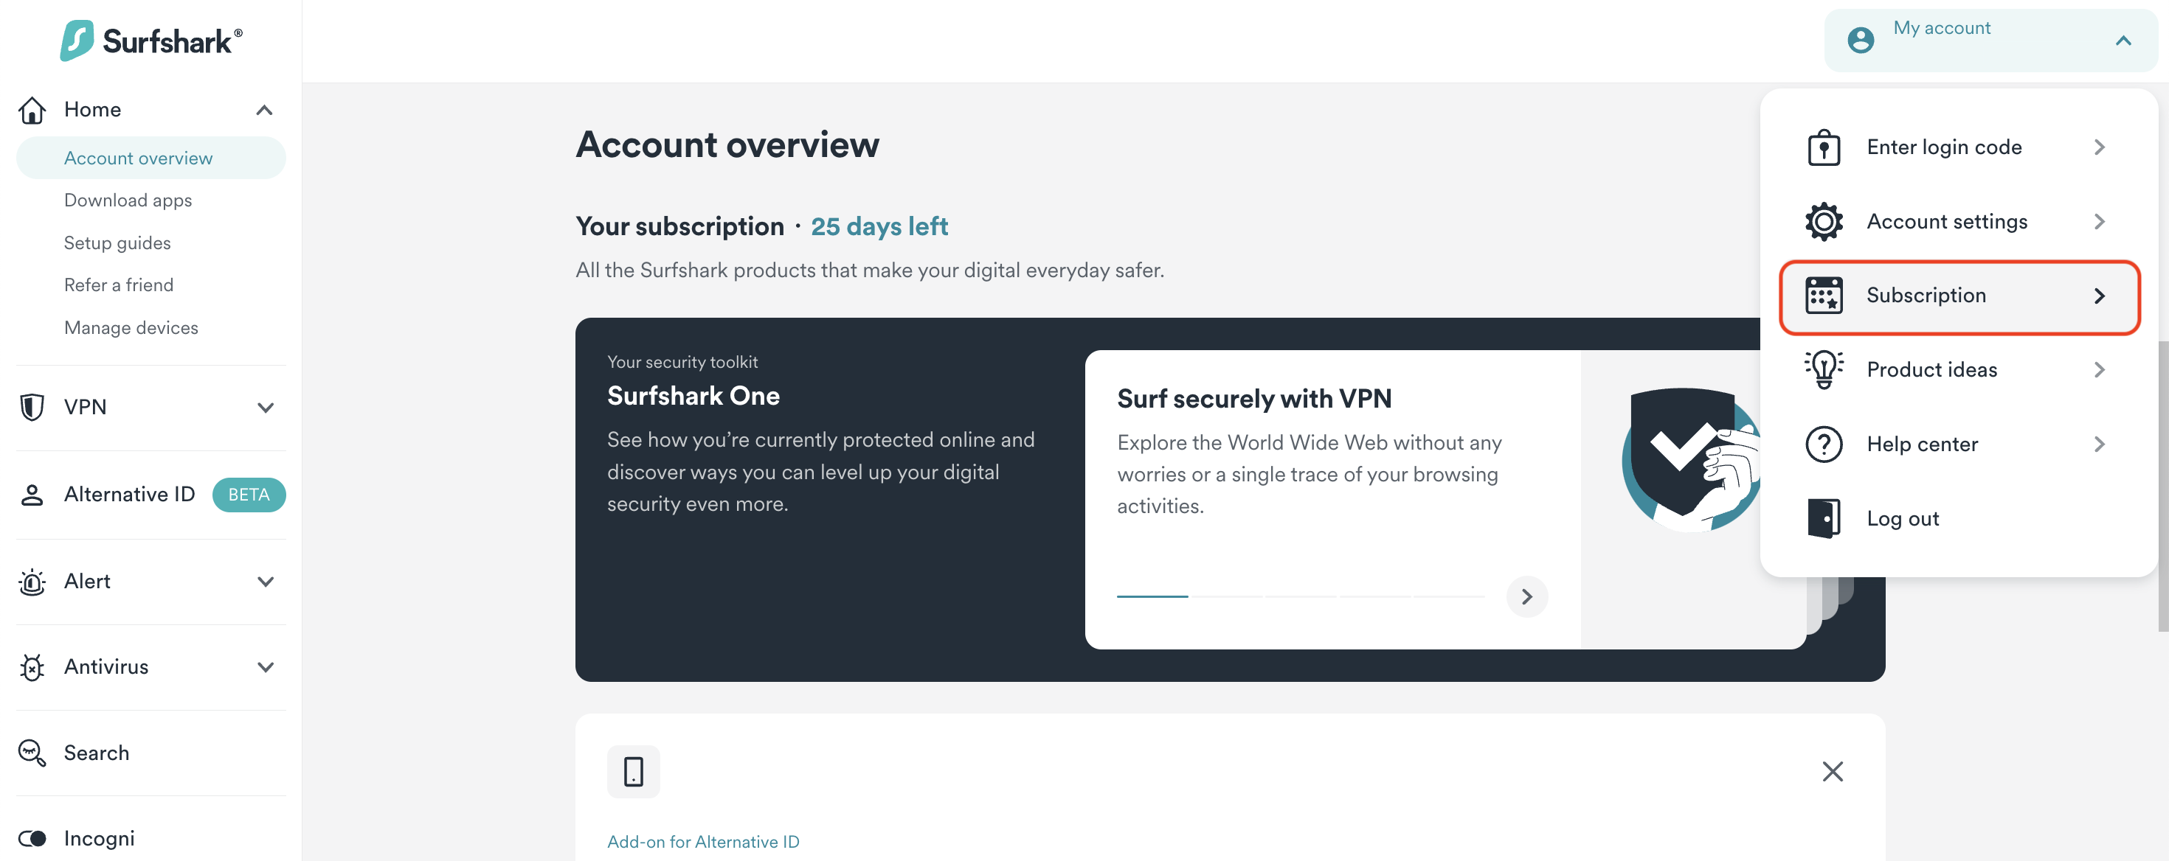Click the Enter login code padlock icon

tap(1824, 147)
